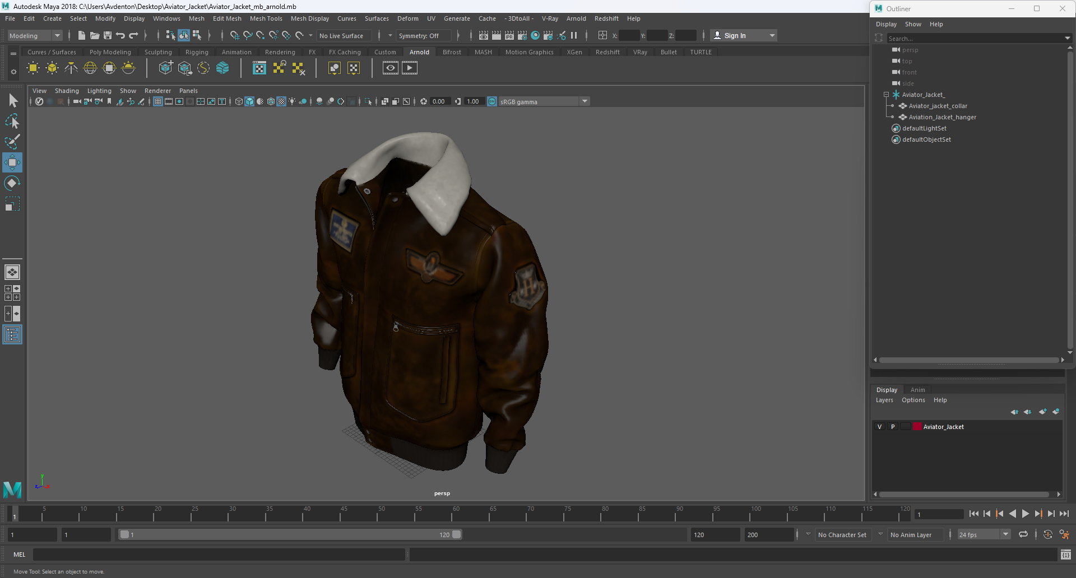Click the Sign In button
The image size is (1076, 578).
(735, 35)
